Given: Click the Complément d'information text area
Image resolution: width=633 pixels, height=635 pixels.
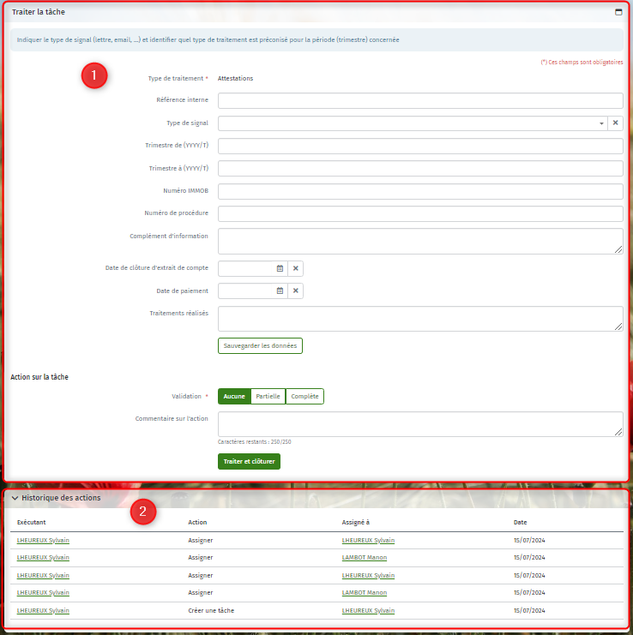Looking at the screenshot, I should pyautogui.click(x=420, y=241).
